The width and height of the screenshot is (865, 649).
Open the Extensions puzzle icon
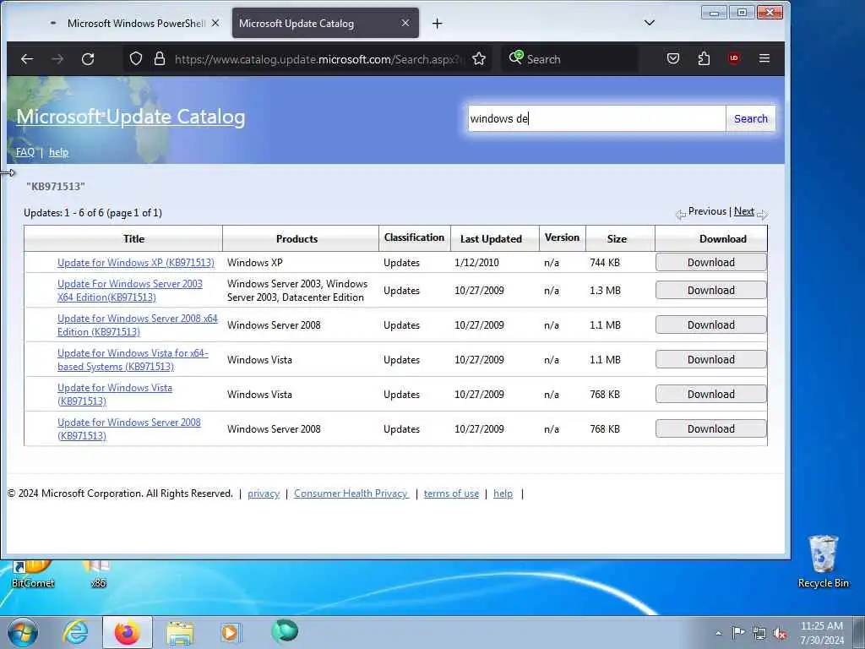(x=704, y=58)
